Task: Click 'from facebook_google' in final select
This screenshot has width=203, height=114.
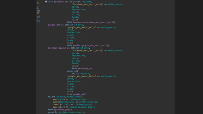Action: [60, 109]
